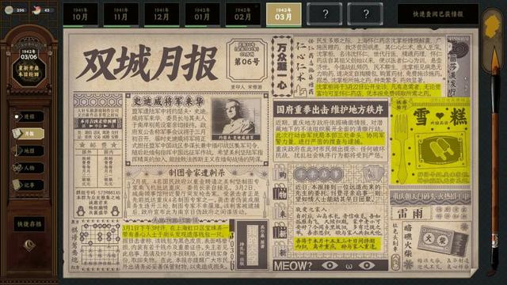
Task: Switch to the 1941年 10月 issue tab
Action: 80,14
